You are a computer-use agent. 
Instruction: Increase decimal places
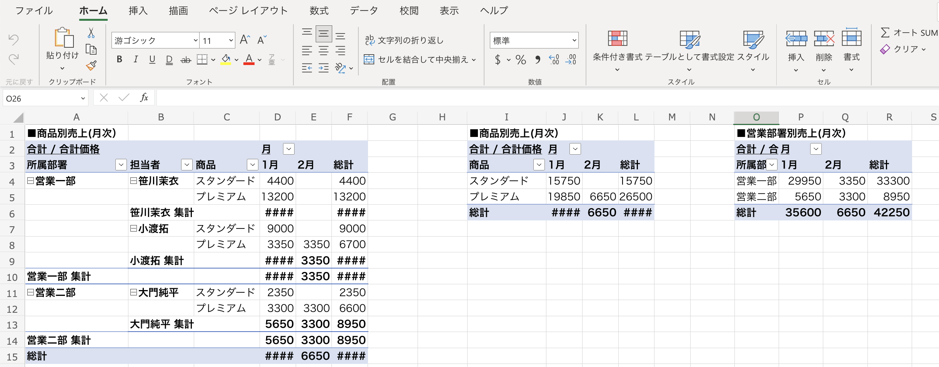tap(554, 60)
